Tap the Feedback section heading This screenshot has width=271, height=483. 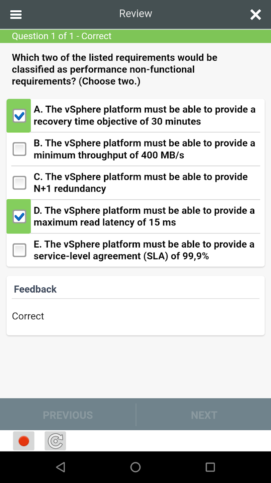pyautogui.click(x=35, y=289)
